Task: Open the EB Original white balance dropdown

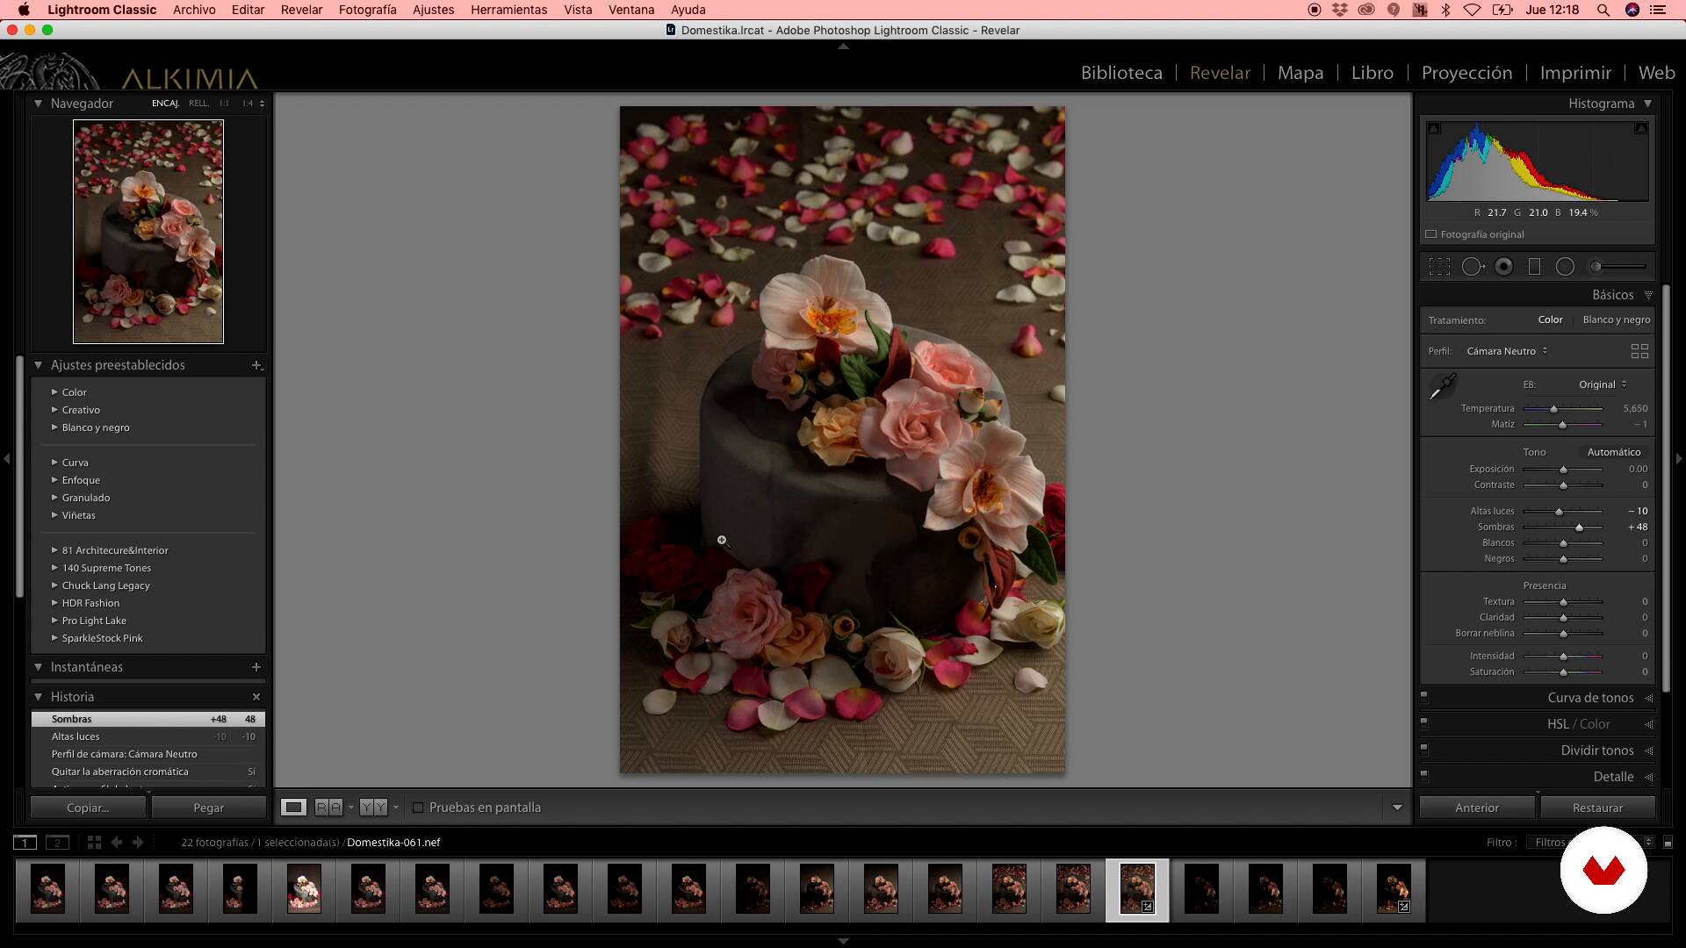Action: pyautogui.click(x=1603, y=384)
